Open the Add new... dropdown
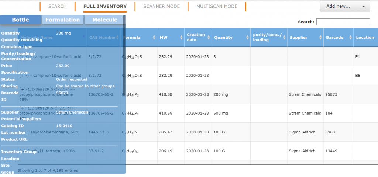 click(344, 6)
